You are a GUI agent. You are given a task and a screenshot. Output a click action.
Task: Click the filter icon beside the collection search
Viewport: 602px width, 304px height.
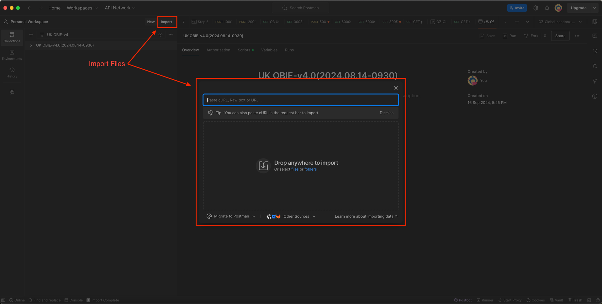click(x=42, y=35)
